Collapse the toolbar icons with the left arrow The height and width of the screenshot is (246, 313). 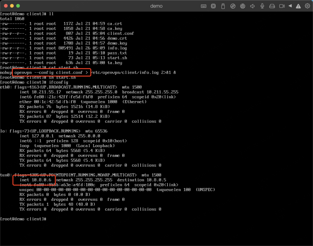(290, 6)
